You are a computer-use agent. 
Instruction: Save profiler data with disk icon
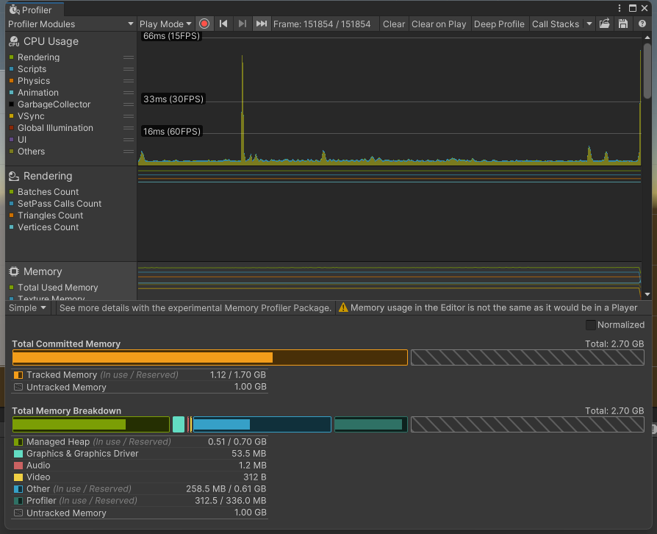[623, 24]
